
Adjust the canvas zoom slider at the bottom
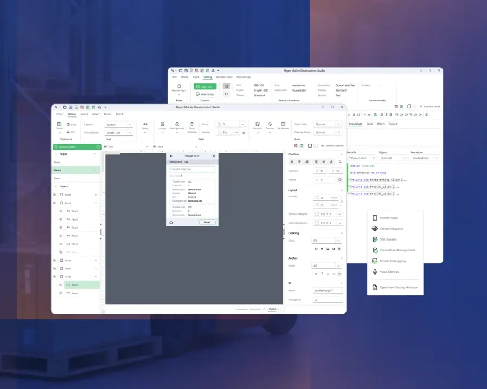coord(249,309)
